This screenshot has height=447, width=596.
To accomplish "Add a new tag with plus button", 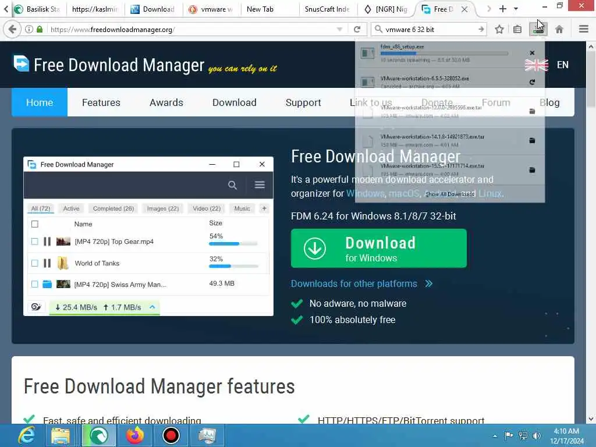I will 264,208.
